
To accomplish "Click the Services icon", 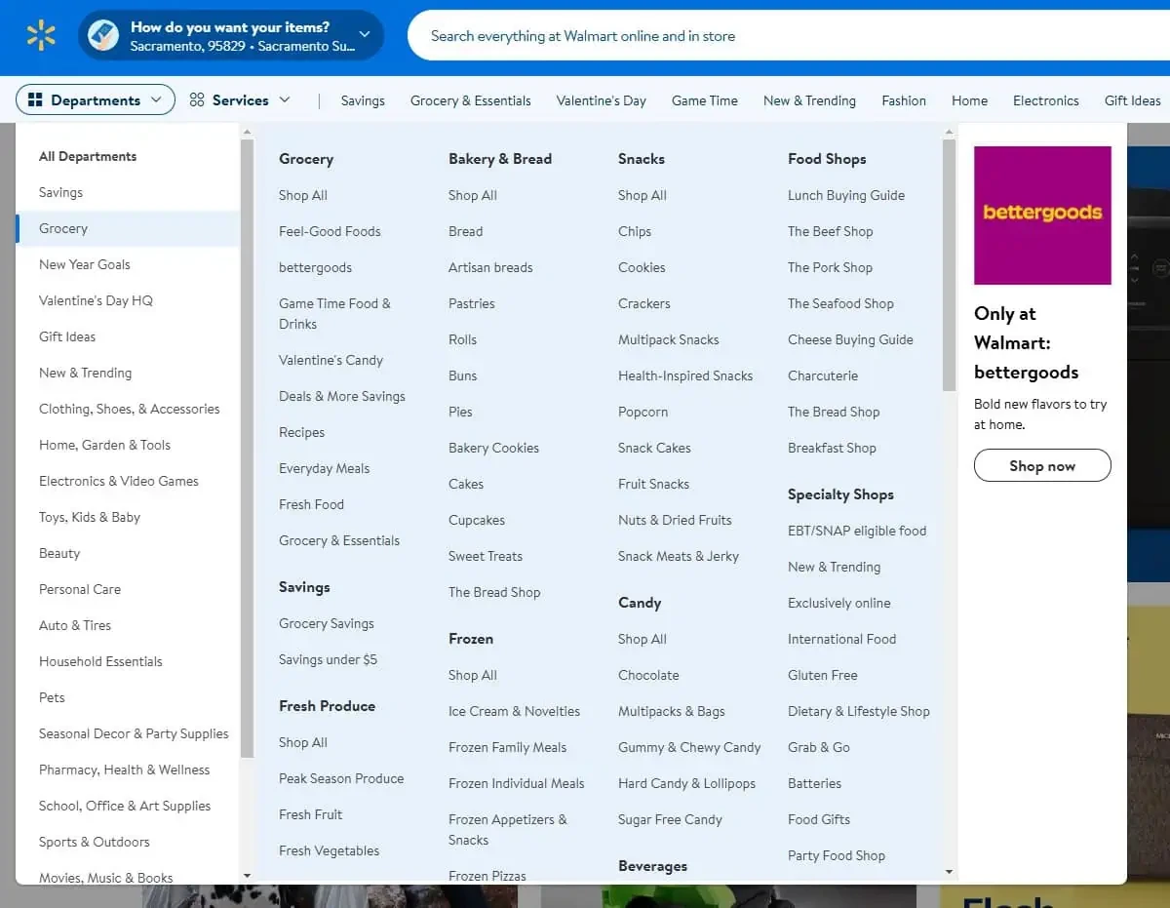I will click(x=197, y=100).
